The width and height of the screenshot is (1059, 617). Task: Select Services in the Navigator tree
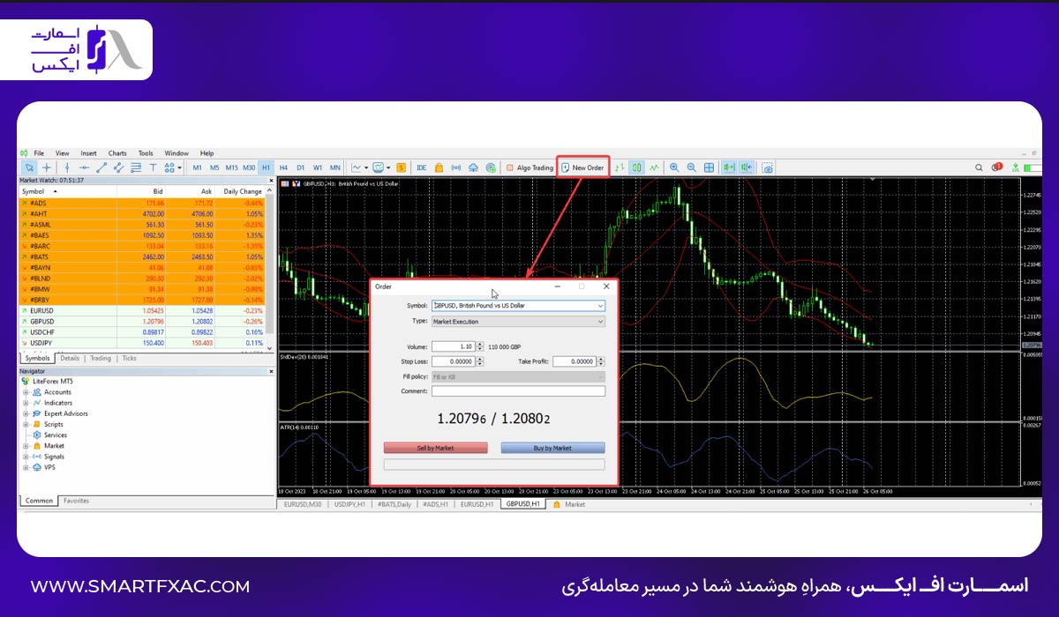(x=55, y=435)
